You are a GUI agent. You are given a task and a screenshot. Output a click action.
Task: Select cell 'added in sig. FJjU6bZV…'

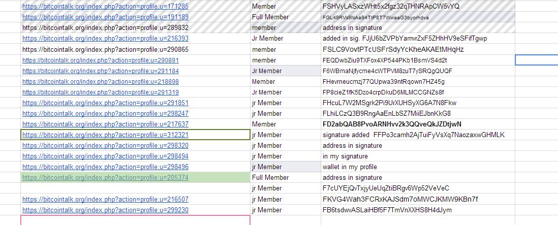click(418, 39)
